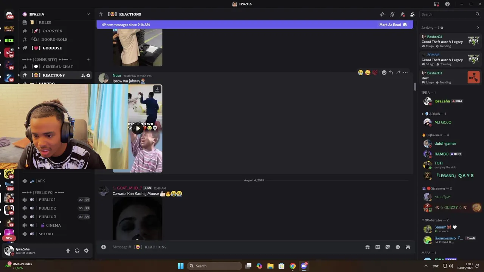Open the DOORO-ROLE channel
This screenshot has height=272, width=484.
pyautogui.click(x=57, y=39)
